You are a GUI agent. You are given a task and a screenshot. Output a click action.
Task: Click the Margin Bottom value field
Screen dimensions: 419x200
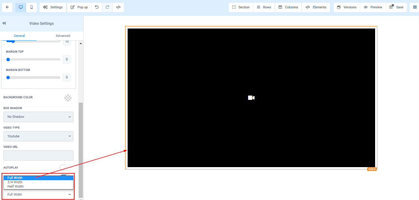[x=67, y=78]
